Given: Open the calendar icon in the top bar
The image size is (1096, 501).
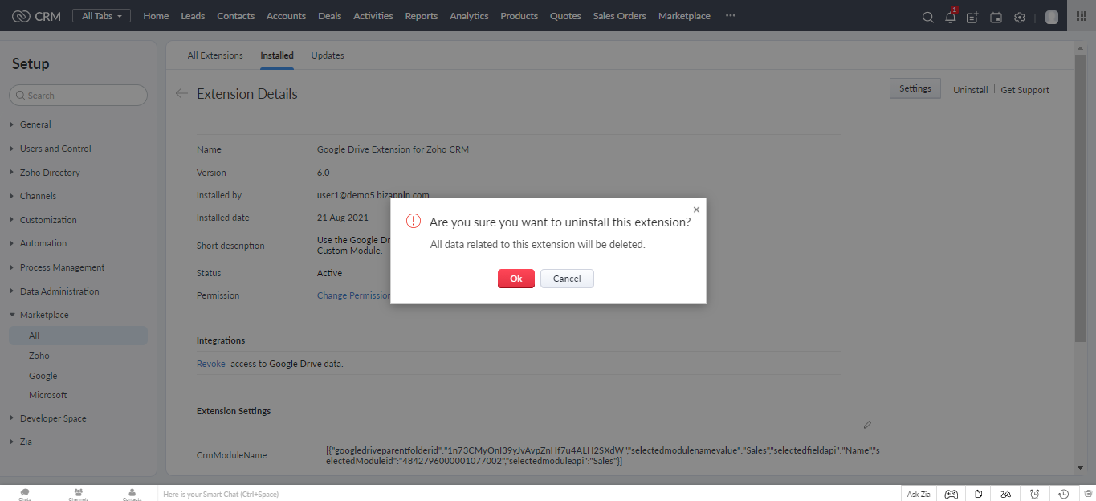Looking at the screenshot, I should [x=996, y=17].
